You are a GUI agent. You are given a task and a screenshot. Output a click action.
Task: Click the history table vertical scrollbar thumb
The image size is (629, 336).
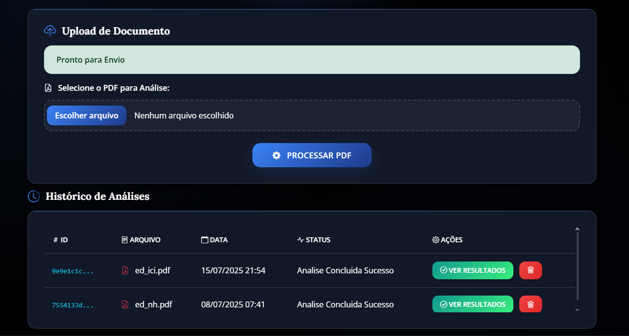[577, 265]
